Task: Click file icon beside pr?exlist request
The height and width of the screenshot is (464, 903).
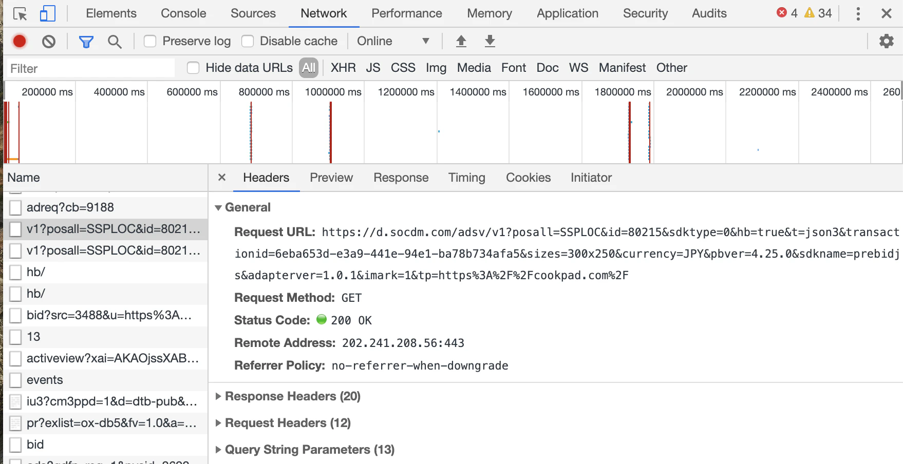Action: point(16,423)
